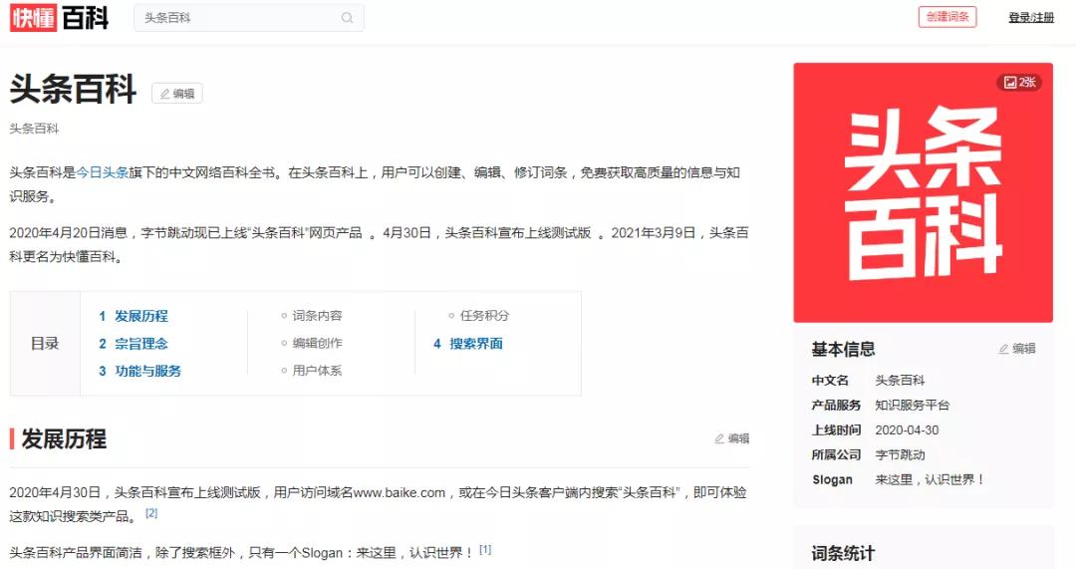Viewport: 1076px width, 569px height.
Task: Select the 知识服务平台 value text
Action: (x=912, y=405)
